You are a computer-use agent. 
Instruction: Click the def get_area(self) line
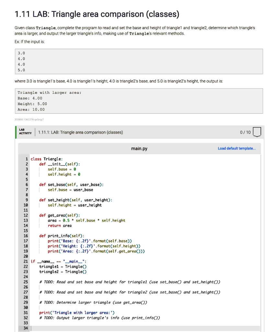tap(60, 215)
